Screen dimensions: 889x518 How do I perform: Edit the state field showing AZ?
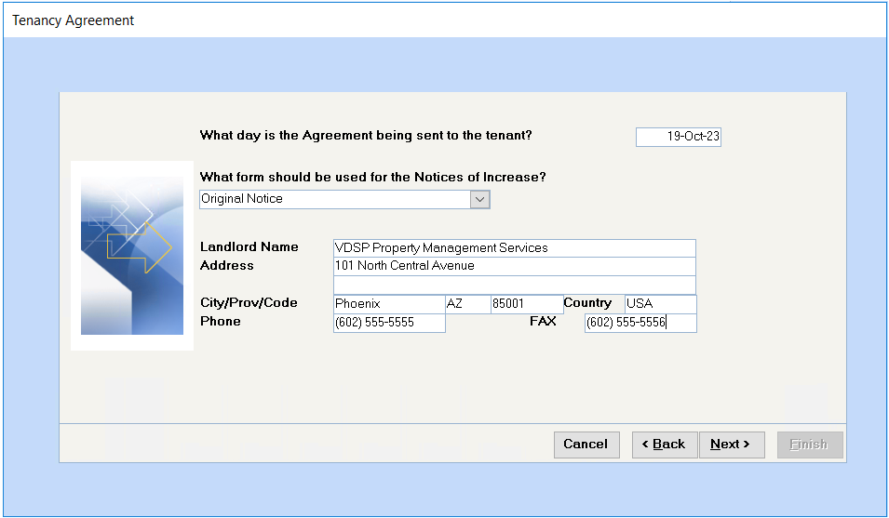click(467, 304)
